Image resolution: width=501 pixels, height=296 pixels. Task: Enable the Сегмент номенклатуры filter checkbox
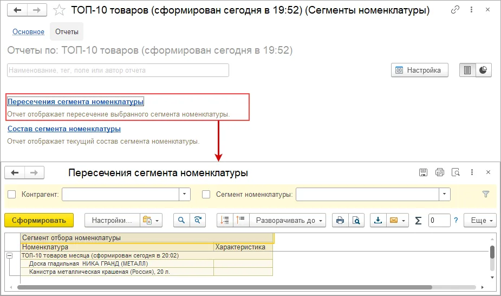pos(206,194)
